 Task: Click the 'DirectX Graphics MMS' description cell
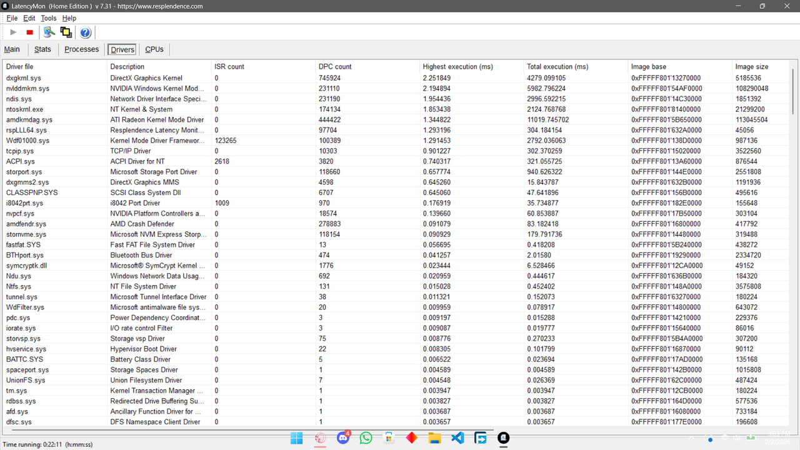(x=145, y=182)
